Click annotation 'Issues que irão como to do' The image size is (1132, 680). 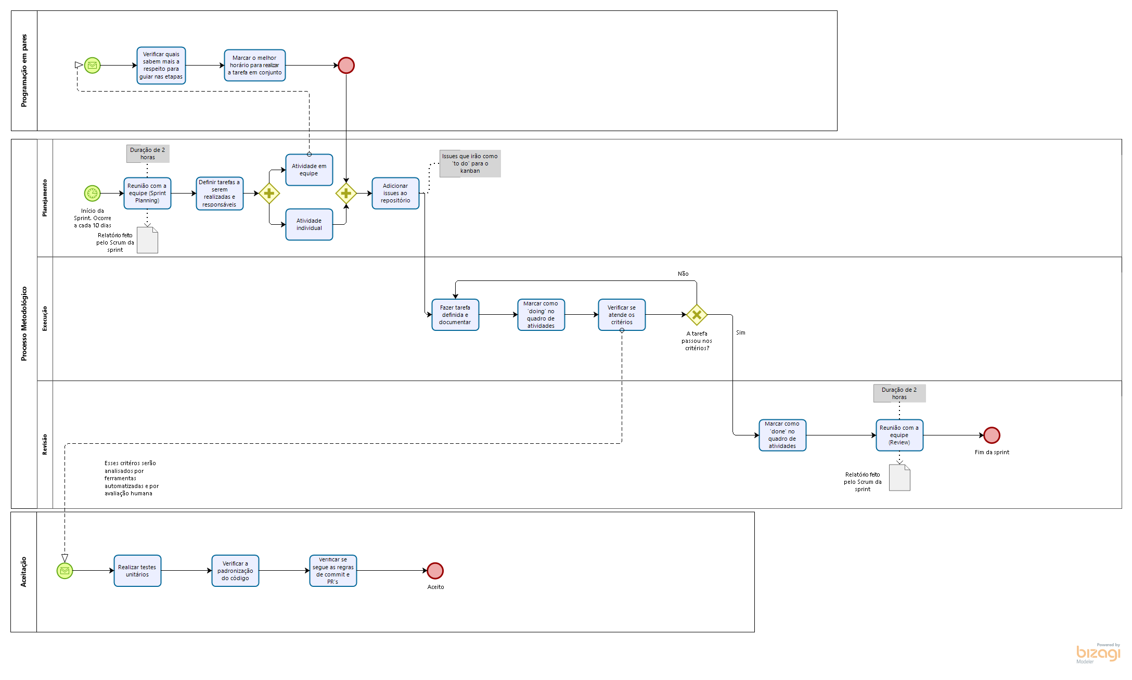point(470,163)
